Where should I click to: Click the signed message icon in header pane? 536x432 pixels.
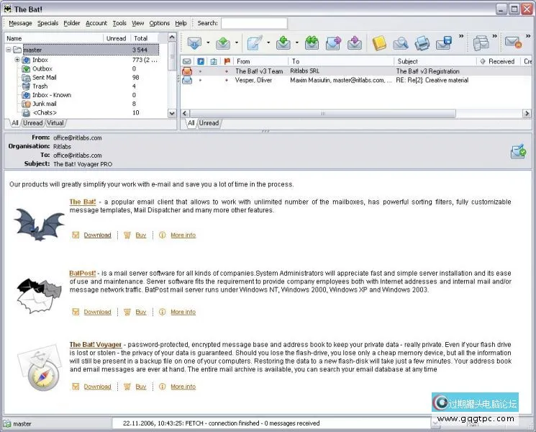[x=518, y=152]
